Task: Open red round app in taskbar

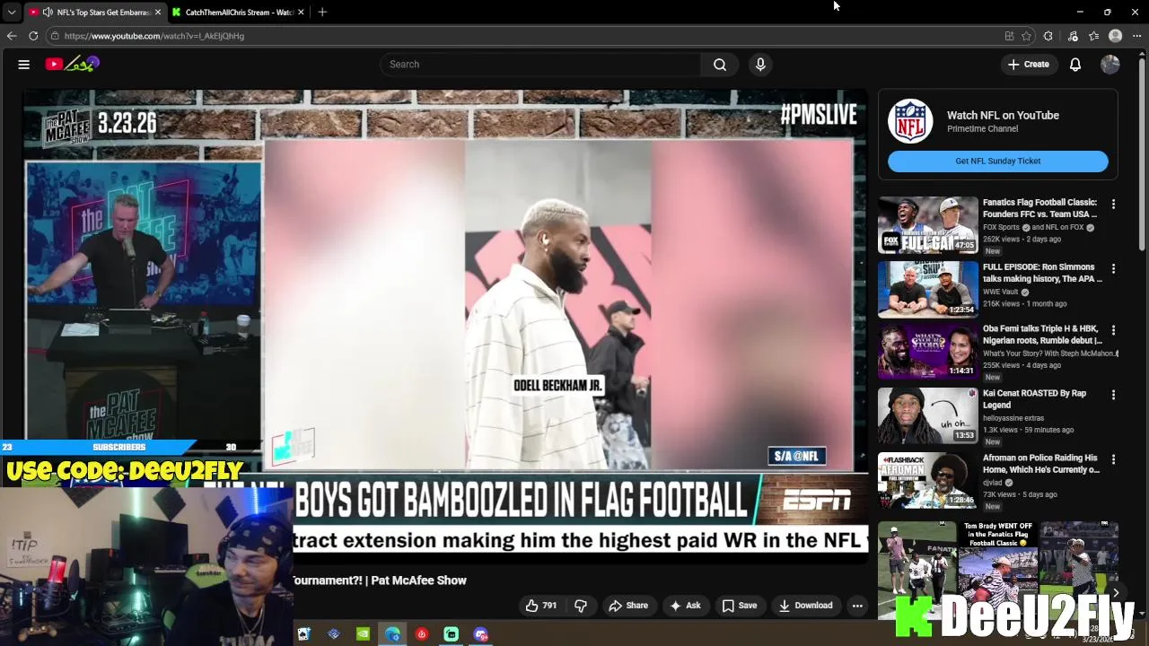Action: tap(422, 634)
